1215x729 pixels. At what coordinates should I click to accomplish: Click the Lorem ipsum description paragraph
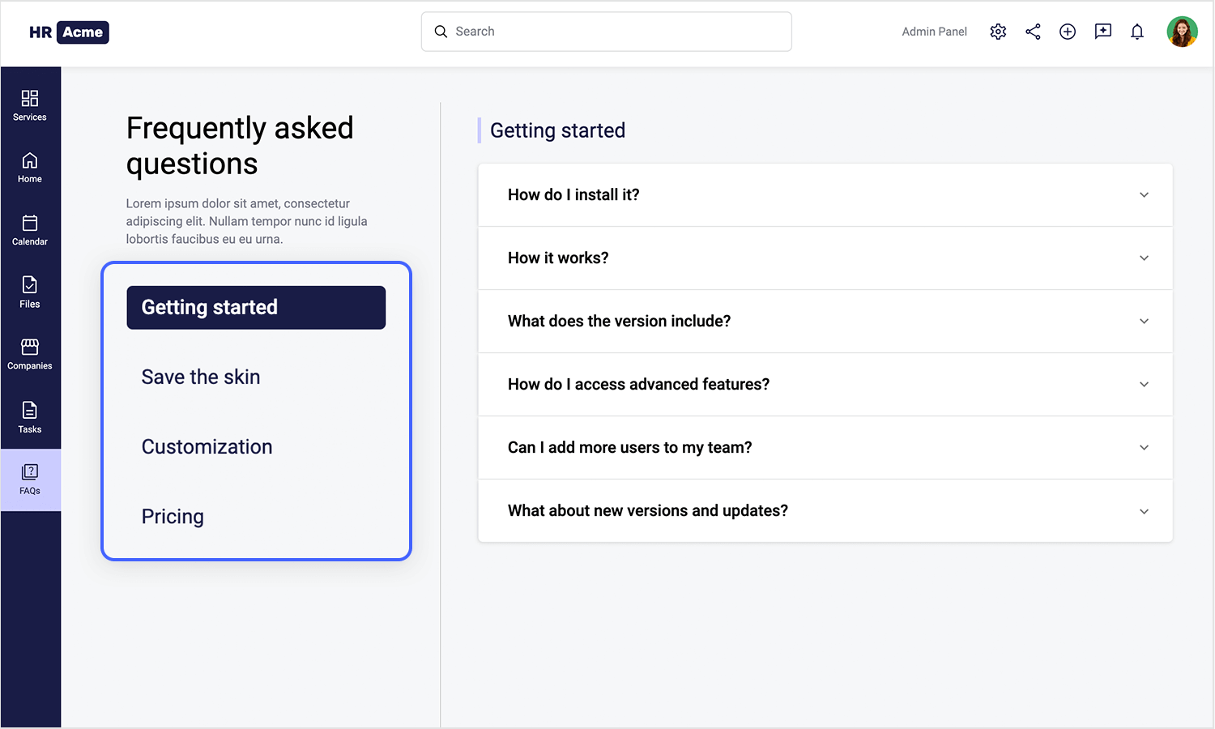click(246, 221)
